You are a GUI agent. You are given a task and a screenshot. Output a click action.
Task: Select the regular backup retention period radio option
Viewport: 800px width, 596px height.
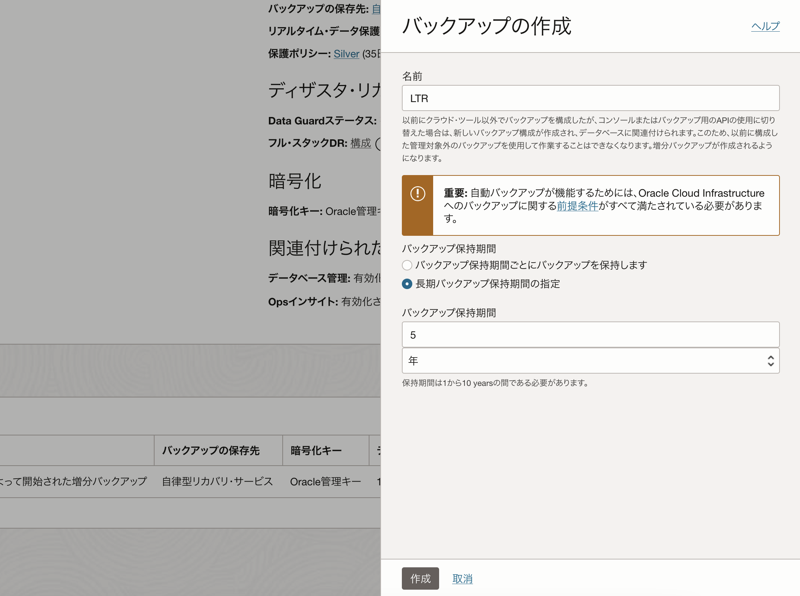[407, 265]
